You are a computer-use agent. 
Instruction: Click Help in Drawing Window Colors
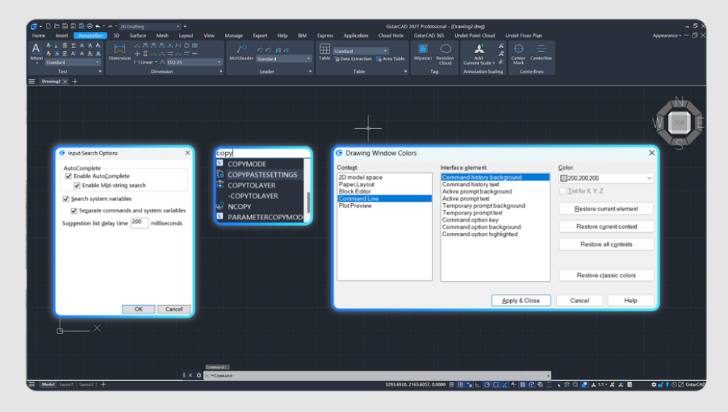[630, 301]
